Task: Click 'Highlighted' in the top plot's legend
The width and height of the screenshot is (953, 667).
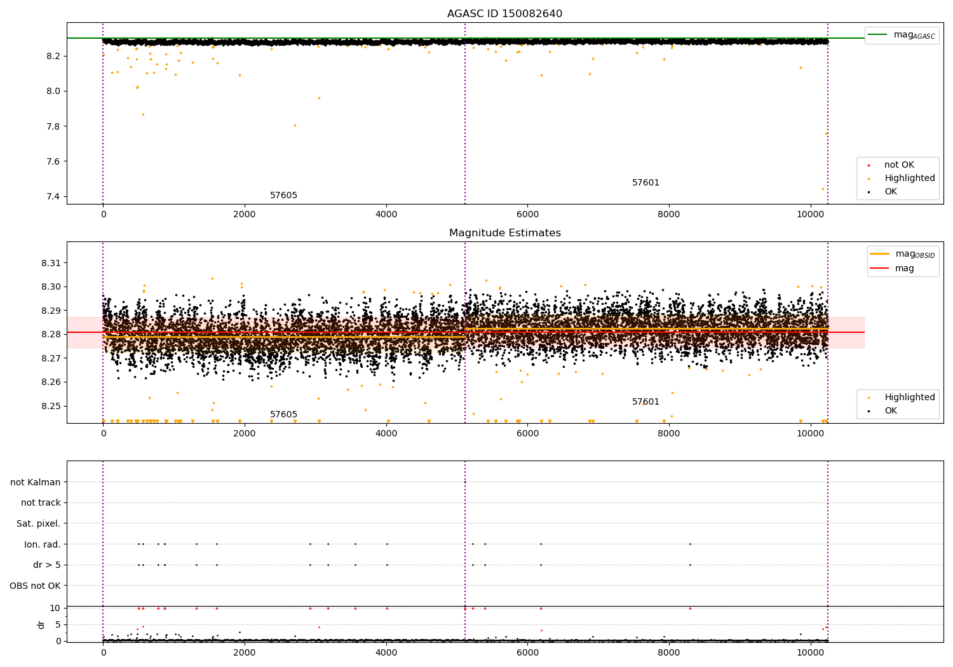Action: coord(910,179)
